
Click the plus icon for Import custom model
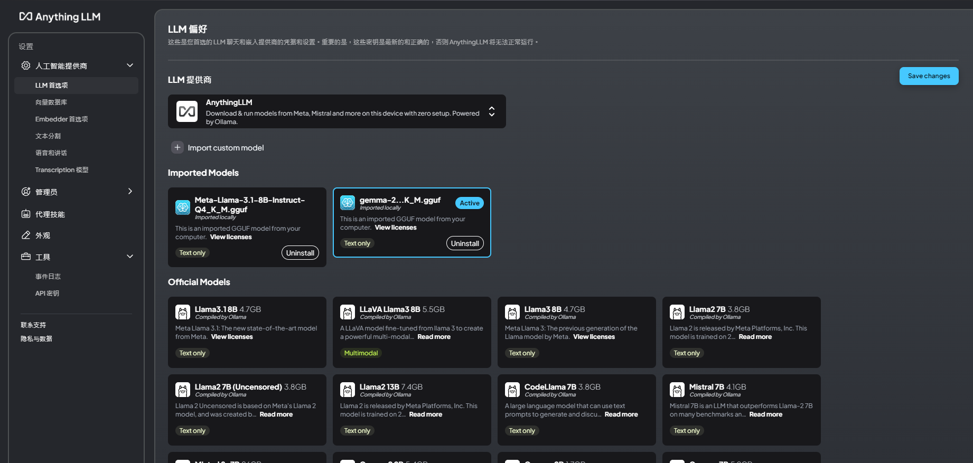tap(177, 147)
